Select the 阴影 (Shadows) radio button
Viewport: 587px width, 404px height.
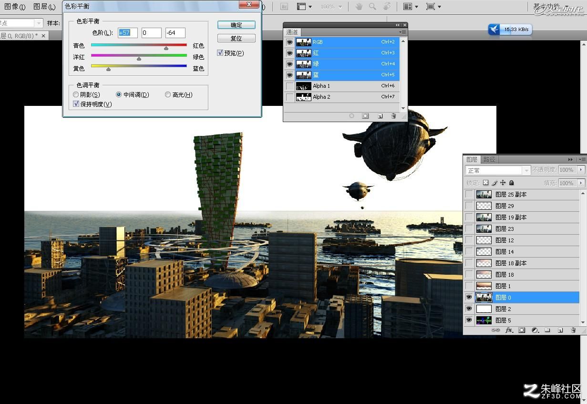point(76,95)
